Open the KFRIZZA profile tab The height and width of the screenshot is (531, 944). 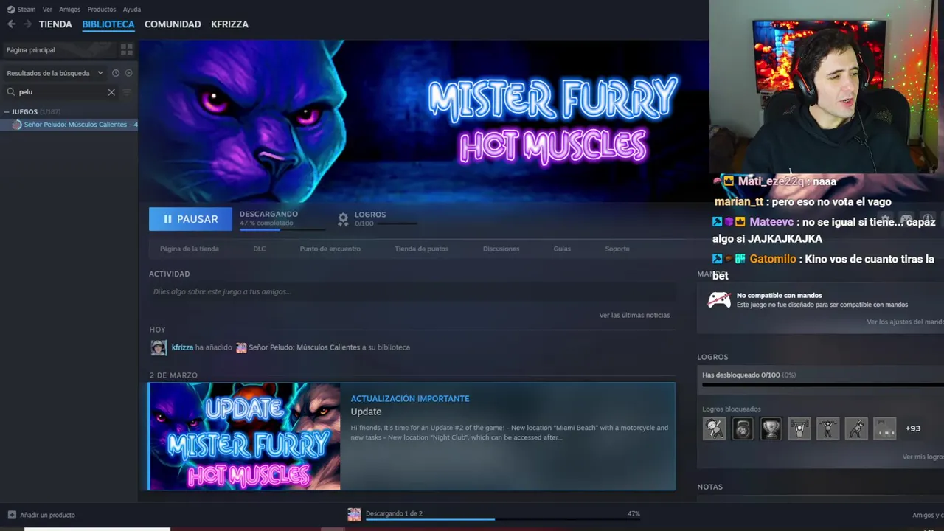[x=229, y=24]
